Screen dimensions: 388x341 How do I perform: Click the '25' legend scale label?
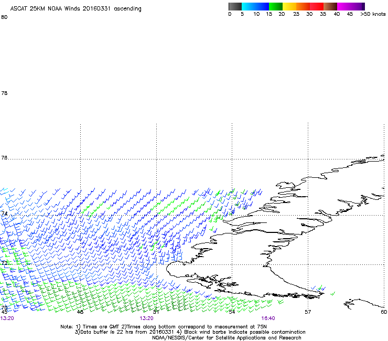[x=296, y=14]
